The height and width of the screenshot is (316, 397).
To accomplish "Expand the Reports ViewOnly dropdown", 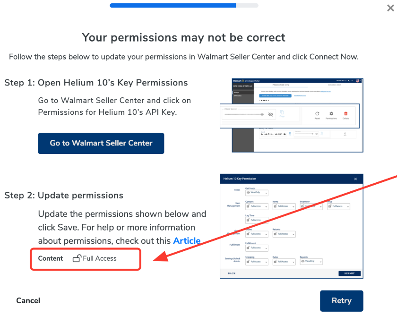I will pyautogui.click(x=311, y=261).
